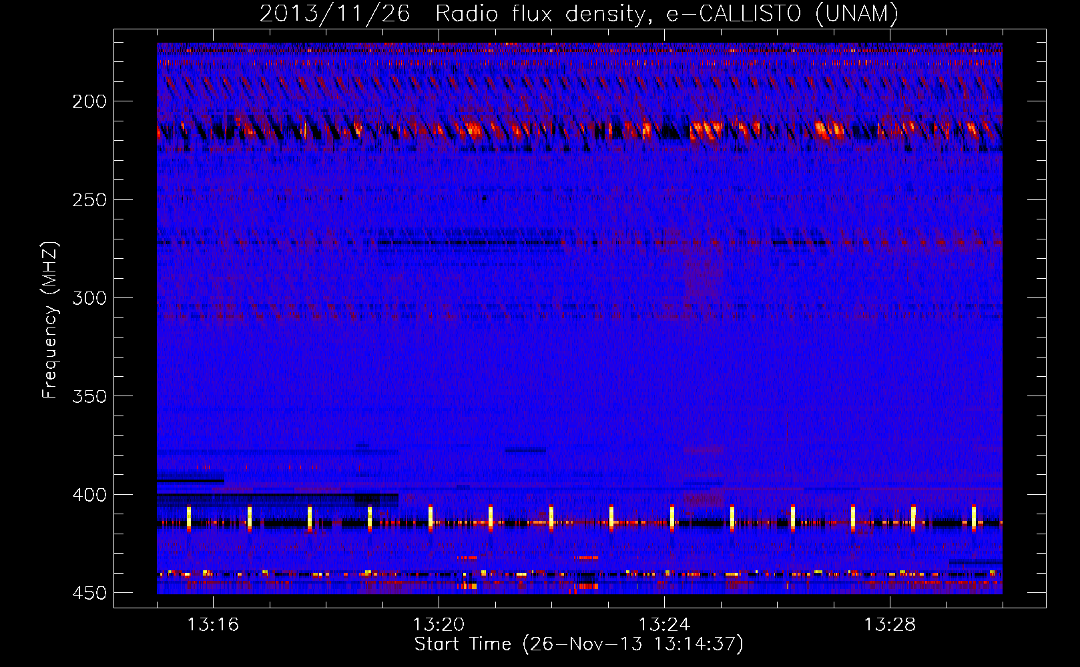Click the 13:16 time tick label

tap(213, 625)
